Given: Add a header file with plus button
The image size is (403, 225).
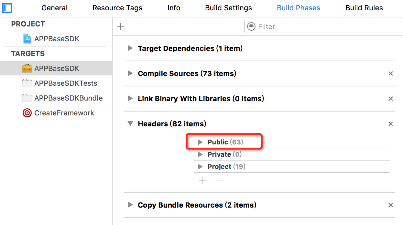Looking at the screenshot, I should coord(203,180).
